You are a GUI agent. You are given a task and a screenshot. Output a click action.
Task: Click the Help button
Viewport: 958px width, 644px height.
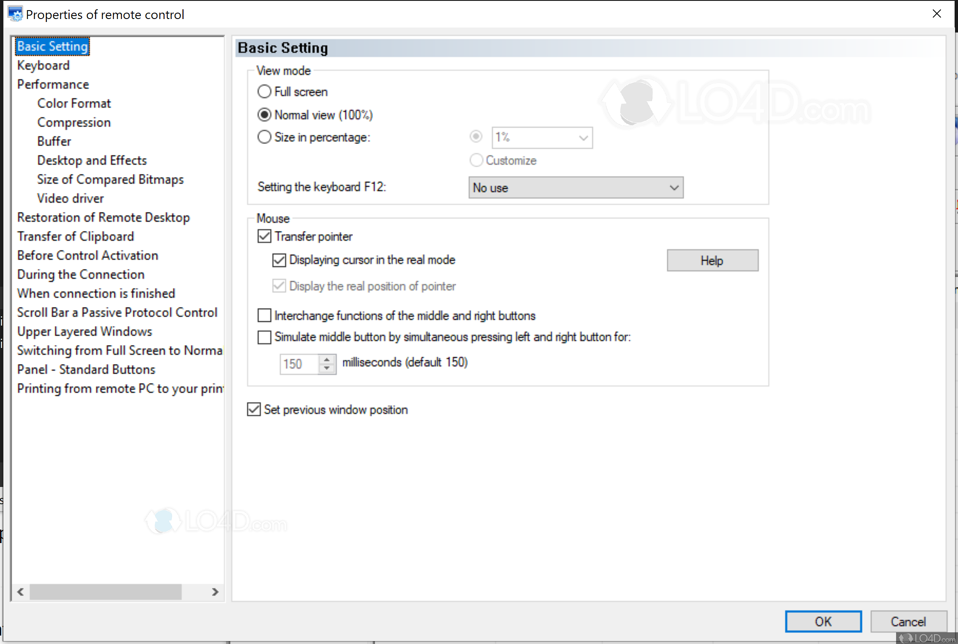point(712,260)
